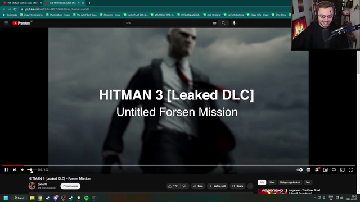
Task: Open the on-screen keyboard in search box
Action: click(x=214, y=23)
